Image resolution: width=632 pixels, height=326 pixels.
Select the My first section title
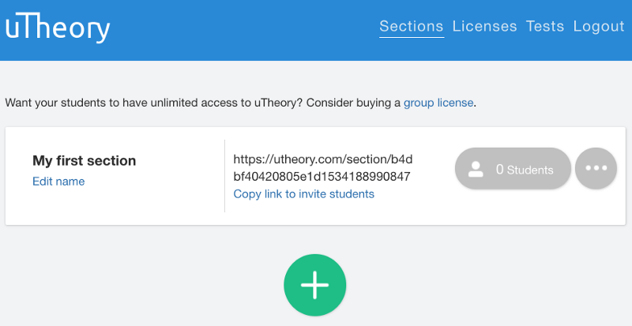pyautogui.click(x=85, y=161)
